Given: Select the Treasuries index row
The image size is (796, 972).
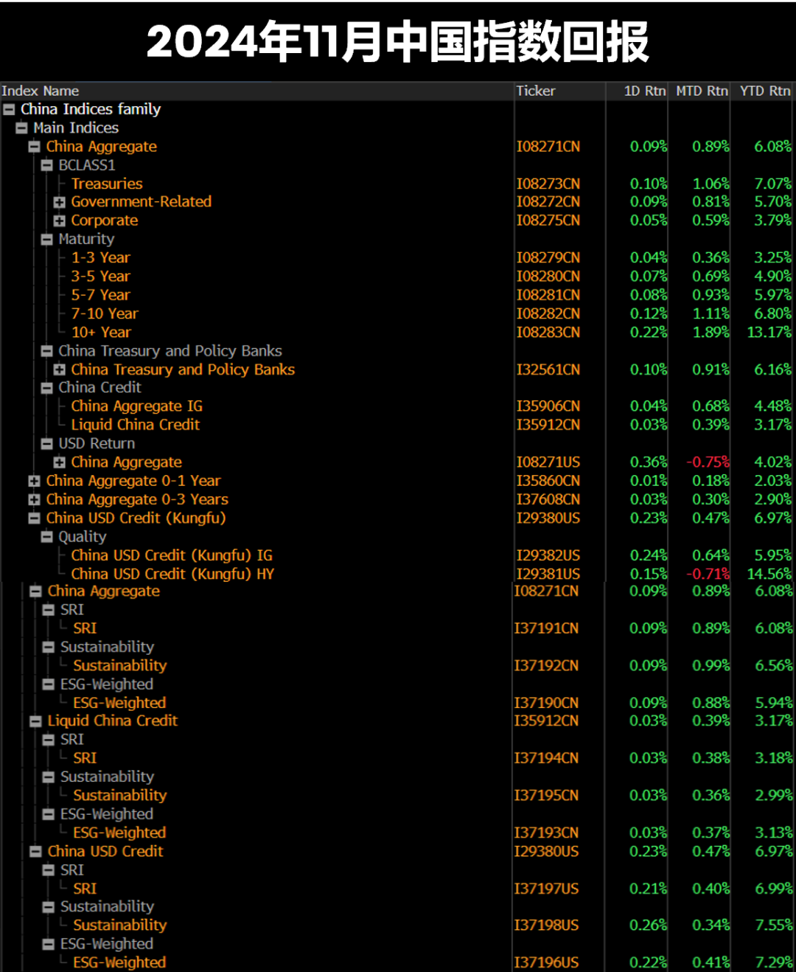Looking at the screenshot, I should 107,184.
